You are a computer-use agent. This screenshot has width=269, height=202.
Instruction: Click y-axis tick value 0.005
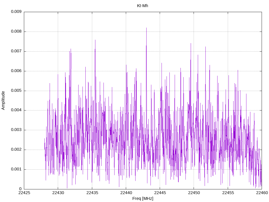point(16,90)
